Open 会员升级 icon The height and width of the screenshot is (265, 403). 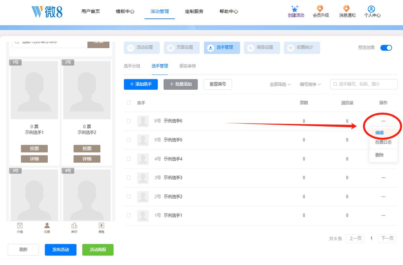coord(320,8)
